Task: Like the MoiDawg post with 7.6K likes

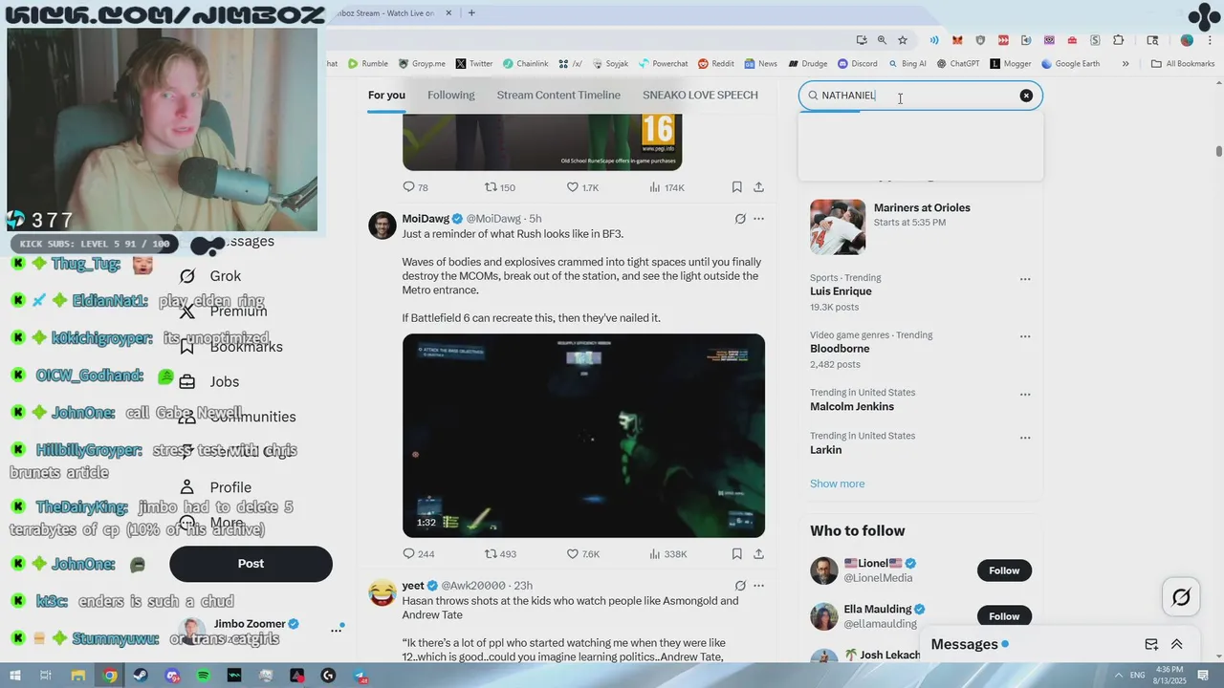Action: click(x=583, y=554)
